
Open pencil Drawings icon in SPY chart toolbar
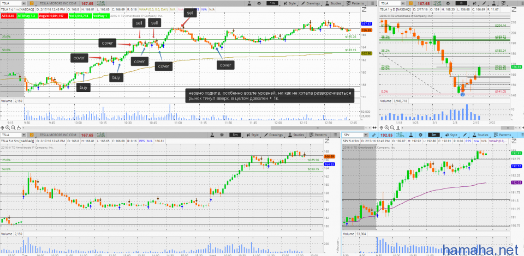pyautogui.click(x=465, y=135)
